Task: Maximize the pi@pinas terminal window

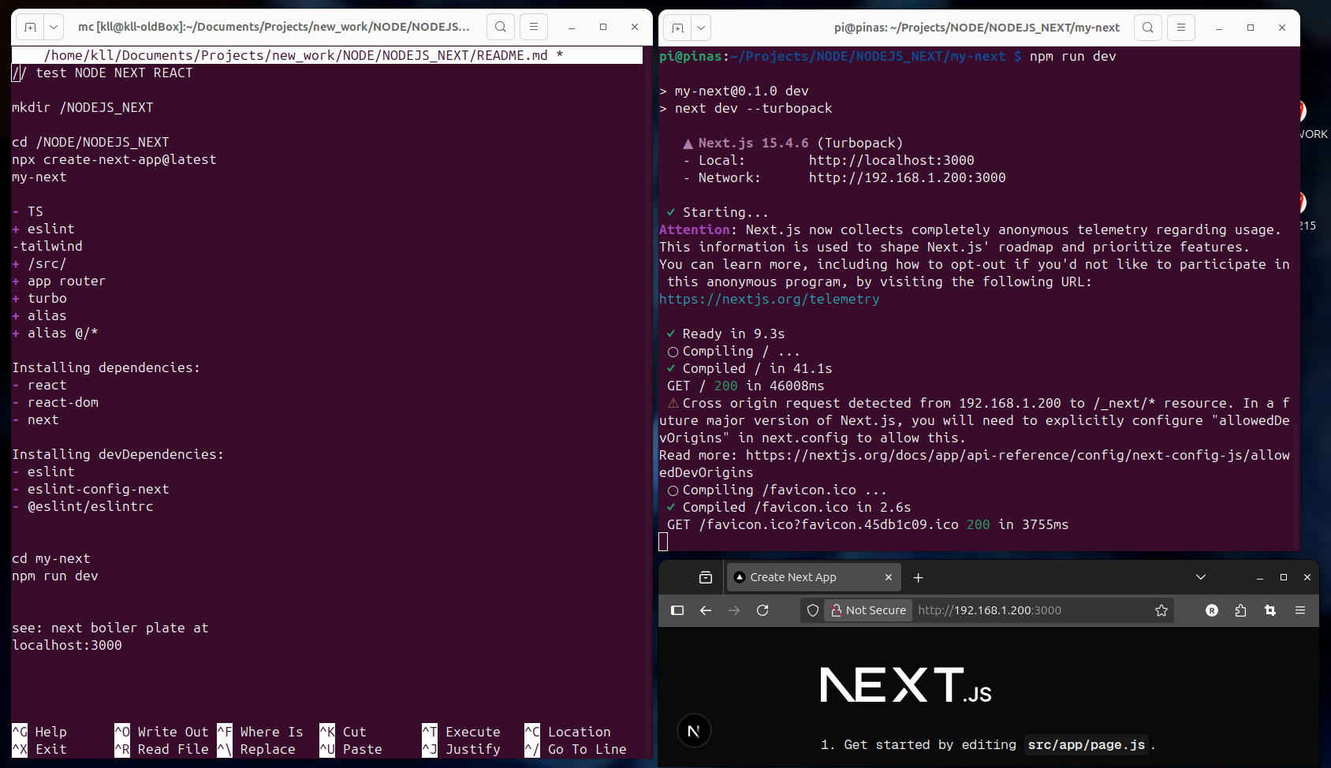Action: 1251,28
